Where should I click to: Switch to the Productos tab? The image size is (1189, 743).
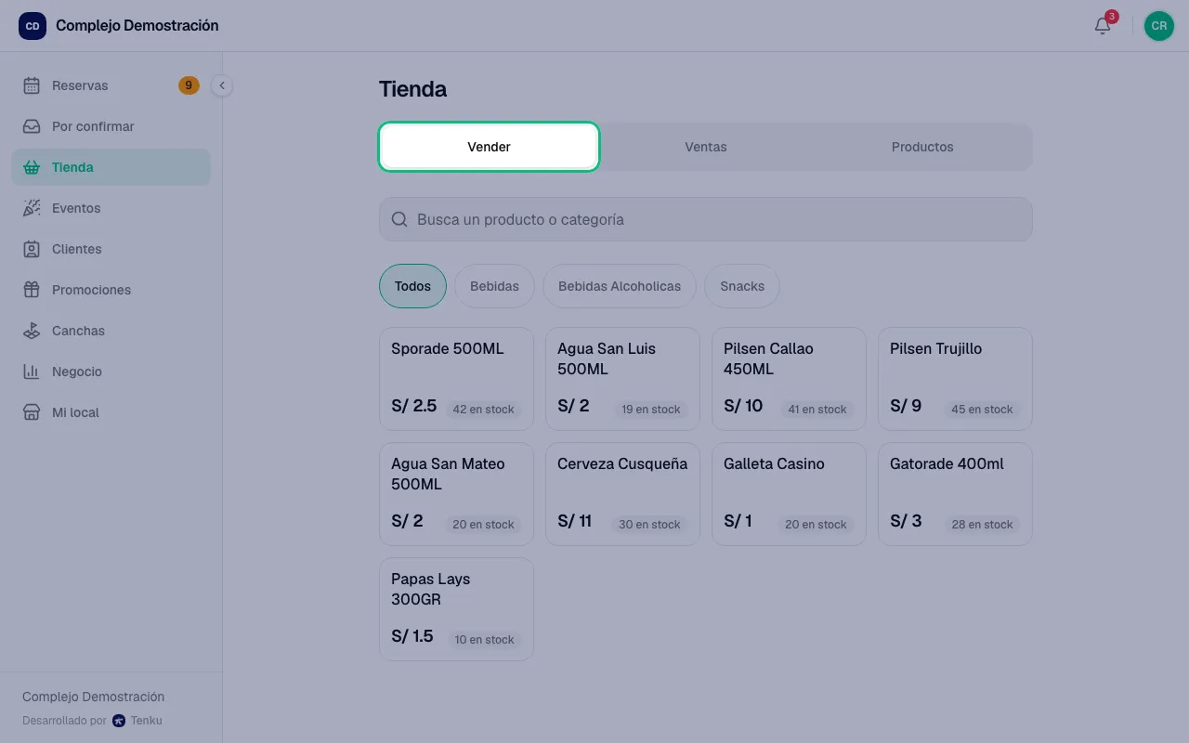click(922, 147)
